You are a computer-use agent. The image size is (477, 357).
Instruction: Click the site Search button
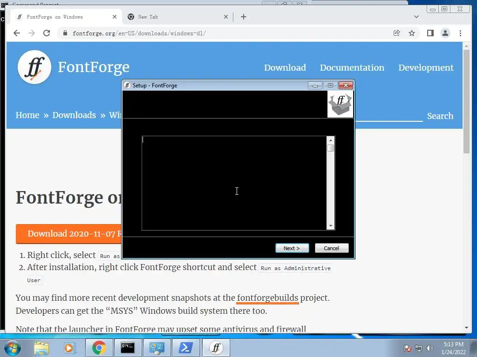tap(440, 116)
